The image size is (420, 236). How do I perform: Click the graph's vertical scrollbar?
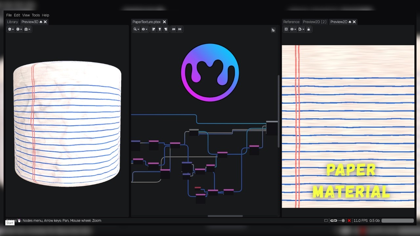coord(279,111)
